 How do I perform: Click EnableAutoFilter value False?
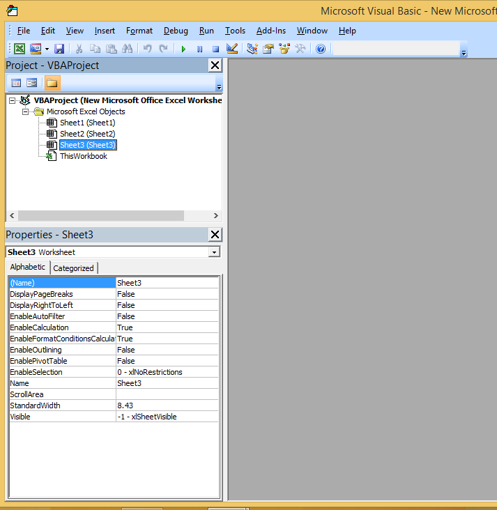[x=167, y=316]
